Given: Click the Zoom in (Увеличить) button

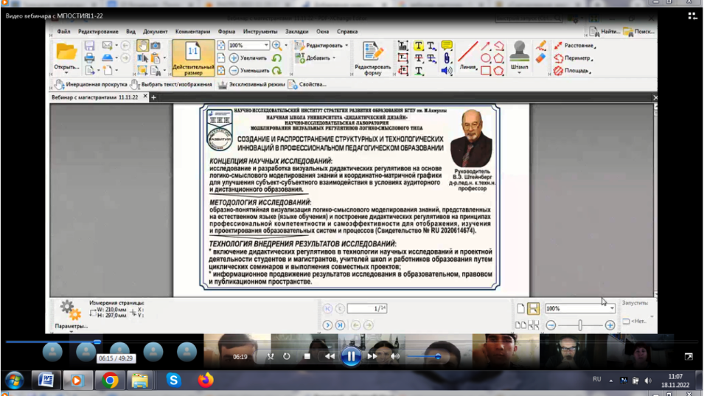Looking at the screenshot, I should pyautogui.click(x=248, y=58).
